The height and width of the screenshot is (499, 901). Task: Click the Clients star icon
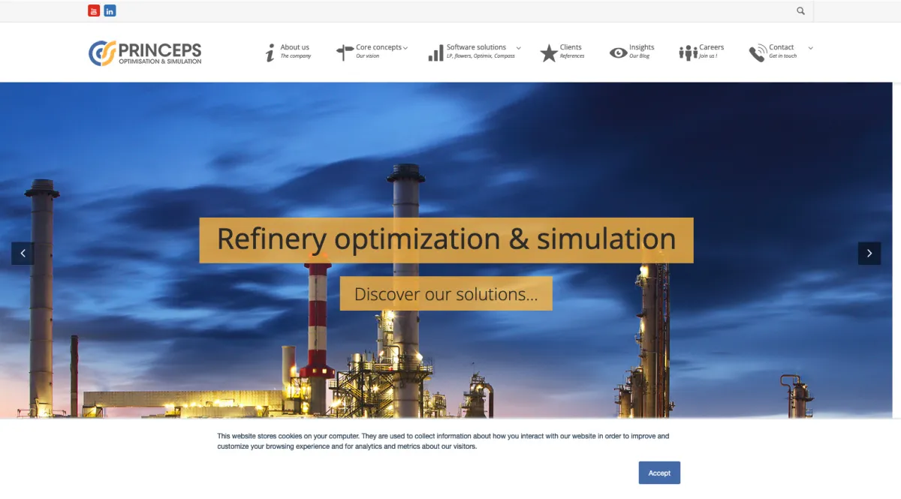pyautogui.click(x=549, y=53)
